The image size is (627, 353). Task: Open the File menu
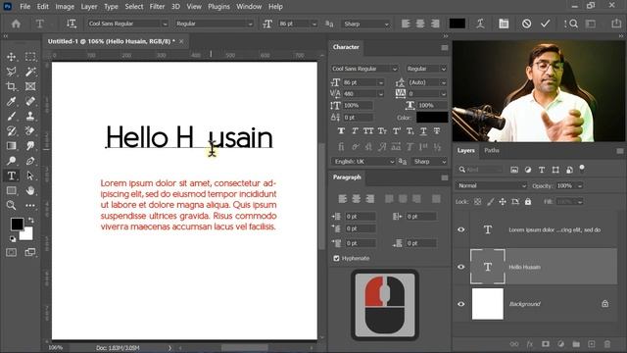pos(24,7)
